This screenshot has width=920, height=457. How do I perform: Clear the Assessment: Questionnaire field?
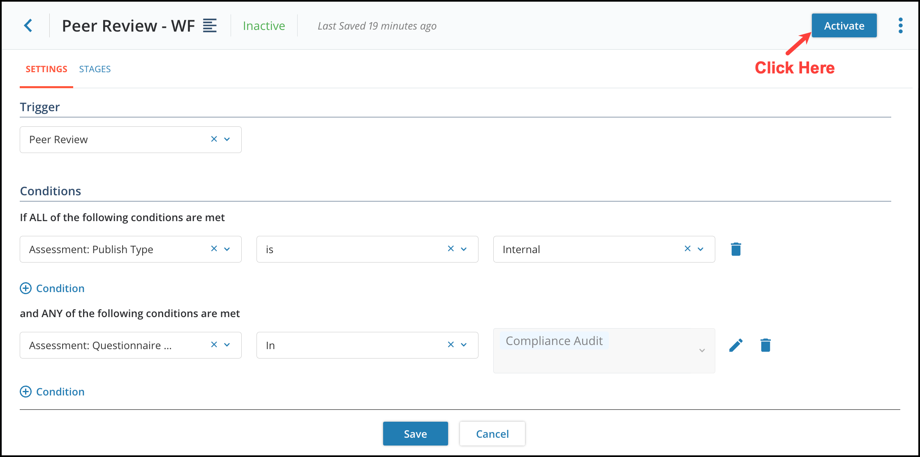tap(214, 345)
